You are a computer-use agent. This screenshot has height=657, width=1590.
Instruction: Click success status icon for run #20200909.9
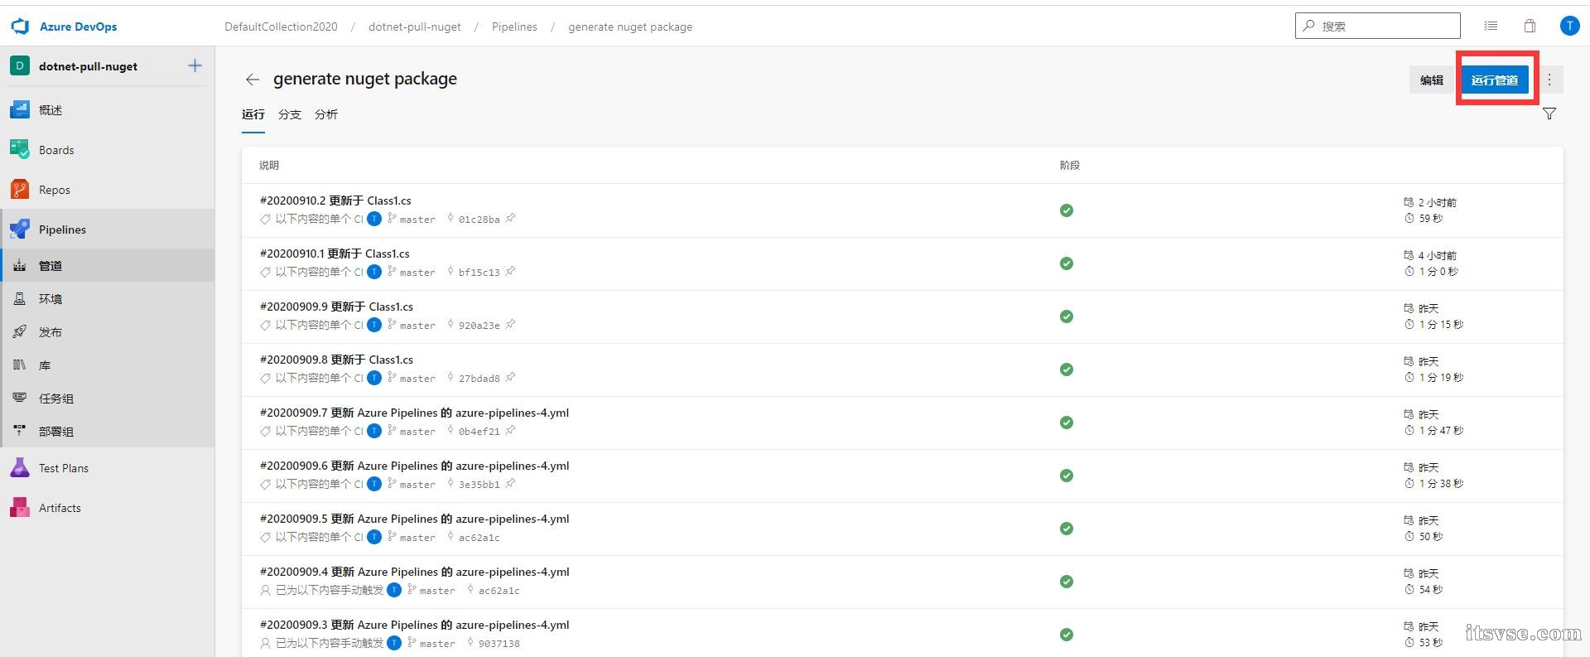coord(1067,316)
